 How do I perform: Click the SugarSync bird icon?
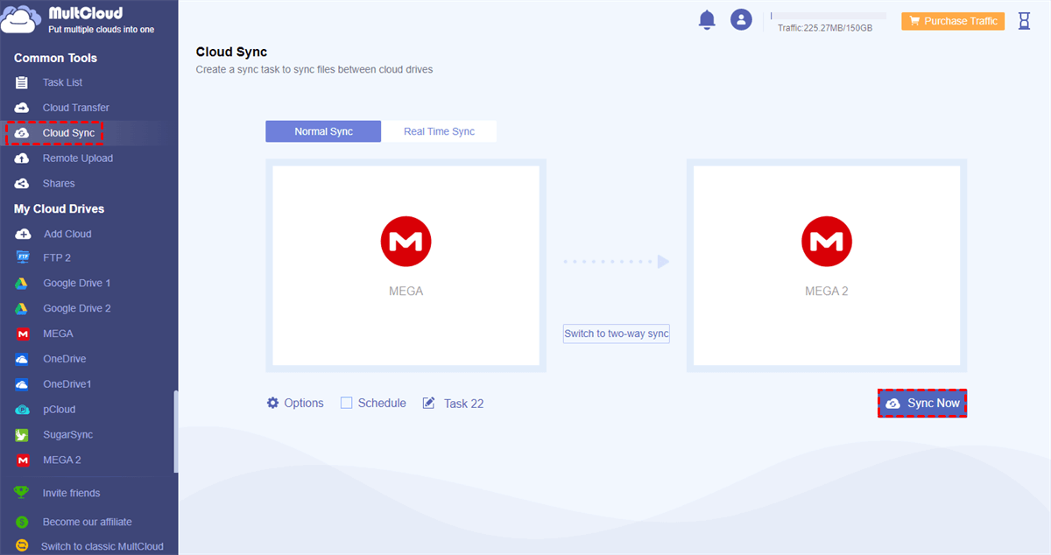tap(22, 435)
